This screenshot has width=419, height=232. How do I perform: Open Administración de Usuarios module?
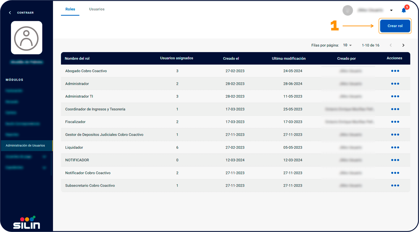point(25,145)
